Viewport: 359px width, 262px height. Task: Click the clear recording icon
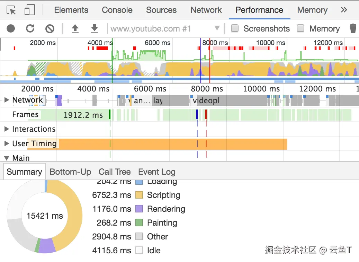coord(50,28)
